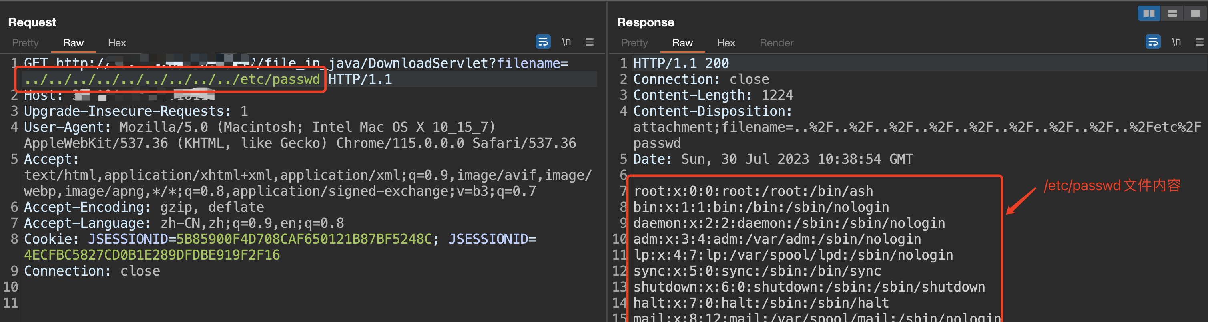1208x322 pixels.
Task: Click 'lp:x:4:7:lp' passwd line
Action: [x=793, y=255]
